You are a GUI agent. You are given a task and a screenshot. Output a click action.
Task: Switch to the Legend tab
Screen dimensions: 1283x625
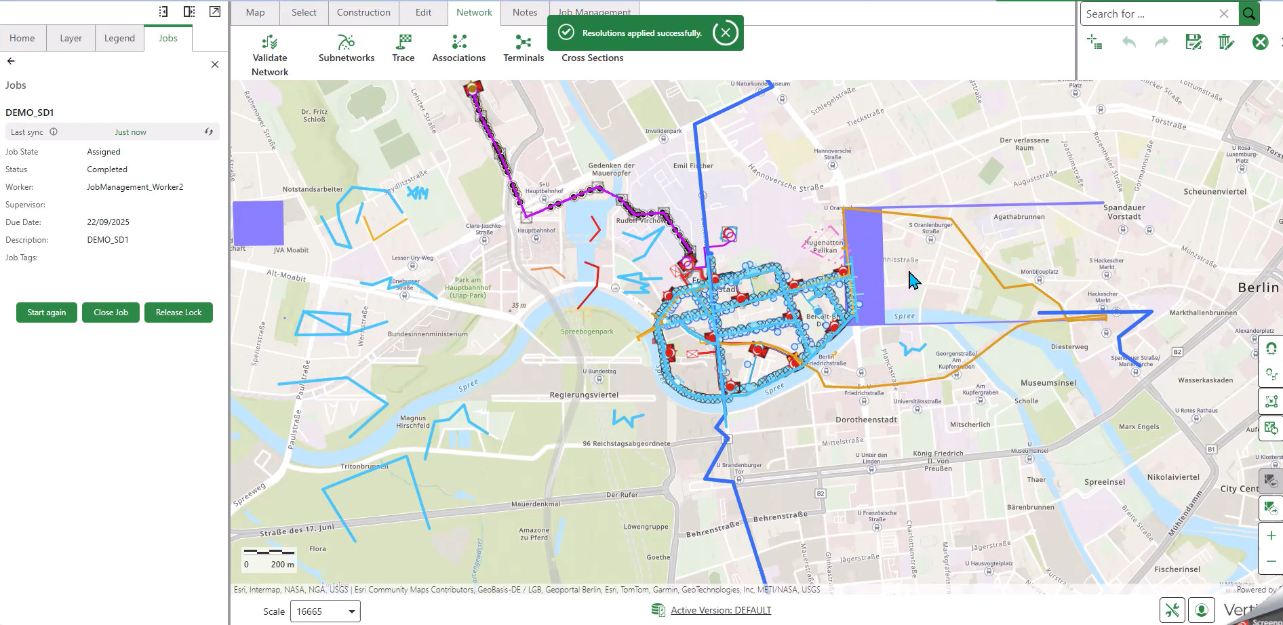click(x=119, y=39)
